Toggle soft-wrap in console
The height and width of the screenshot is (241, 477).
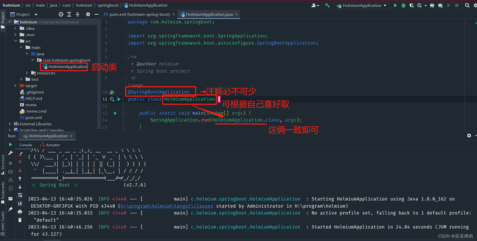tap(20, 195)
